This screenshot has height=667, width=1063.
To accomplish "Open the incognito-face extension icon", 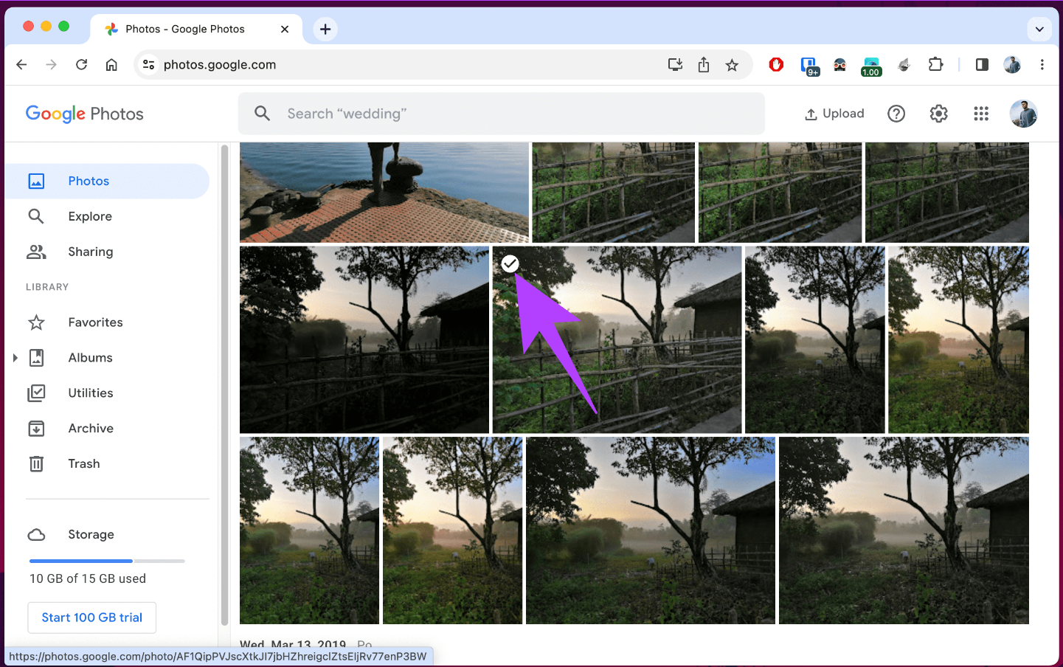I will pyautogui.click(x=839, y=65).
